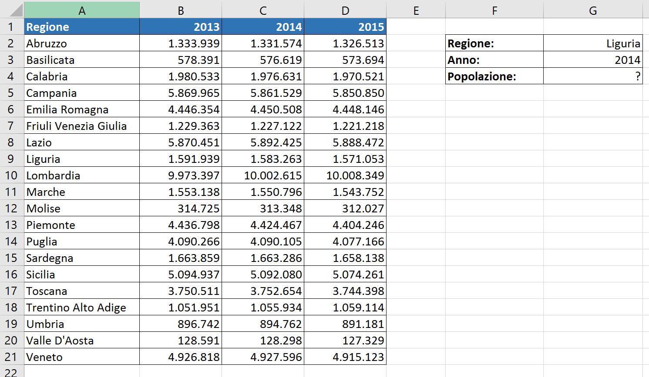The image size is (649, 377).
Task: Click value 3.752.654 for Toscana 2014
Action: pos(263,291)
